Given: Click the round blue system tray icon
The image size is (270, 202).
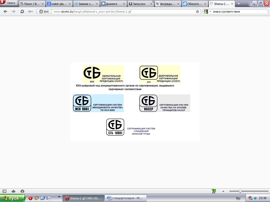Looking at the screenshot, I should [x=255, y=198].
